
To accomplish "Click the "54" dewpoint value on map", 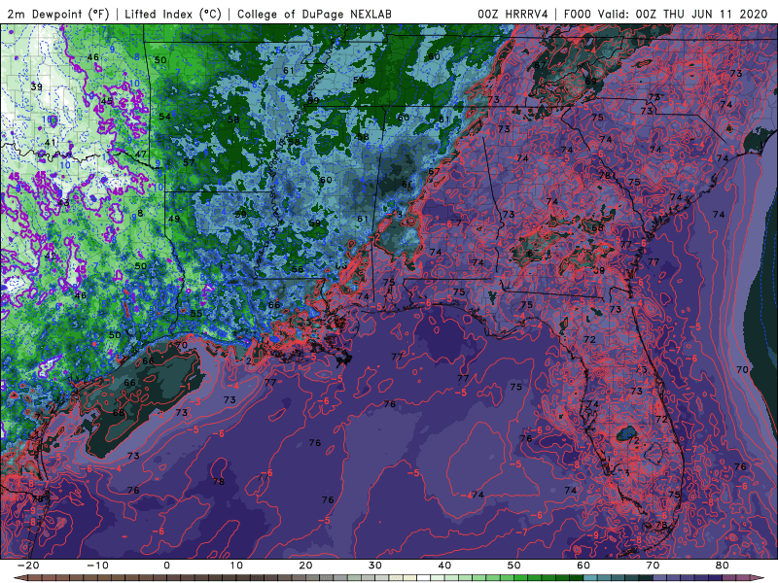I will (164, 117).
